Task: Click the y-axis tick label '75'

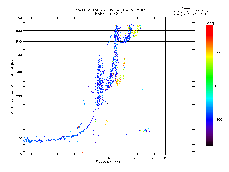Action: click(20, 154)
